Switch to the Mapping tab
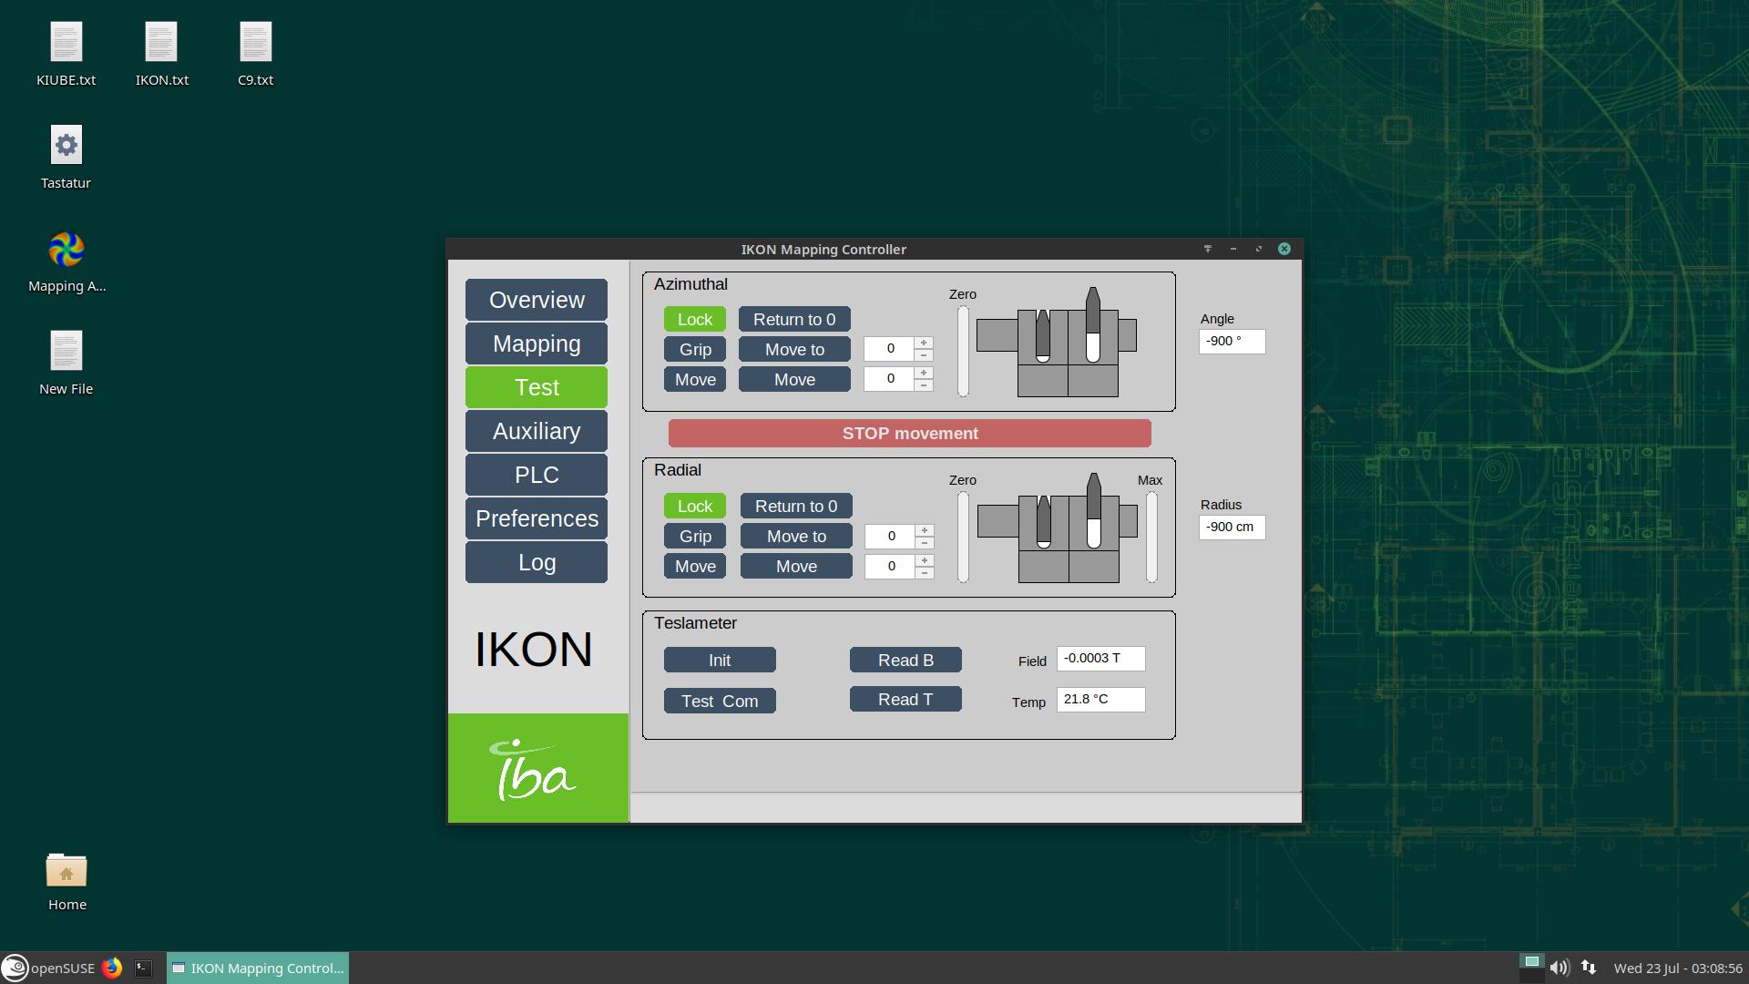Screen dimensions: 1749x984 [537, 343]
